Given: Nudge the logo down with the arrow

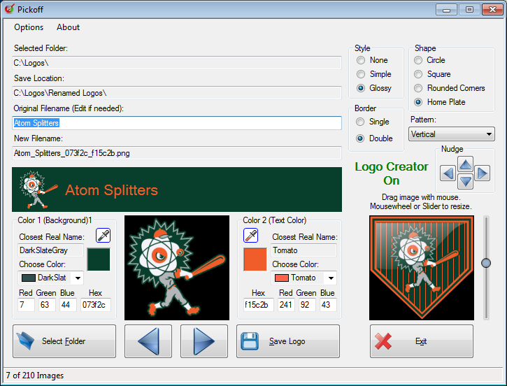Looking at the screenshot, I should pyautogui.click(x=465, y=182).
